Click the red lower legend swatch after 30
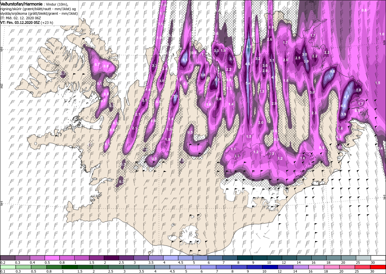 [378, 267]
